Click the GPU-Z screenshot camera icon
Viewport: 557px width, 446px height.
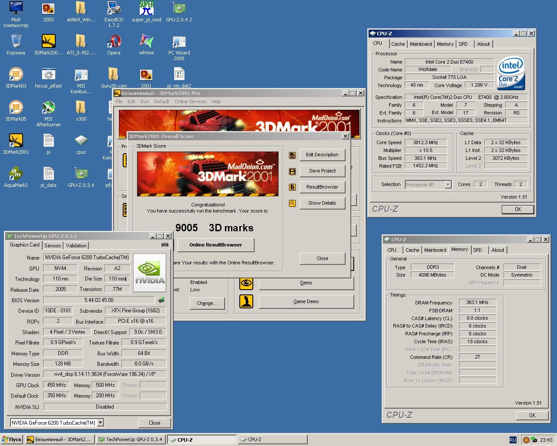coord(164,245)
